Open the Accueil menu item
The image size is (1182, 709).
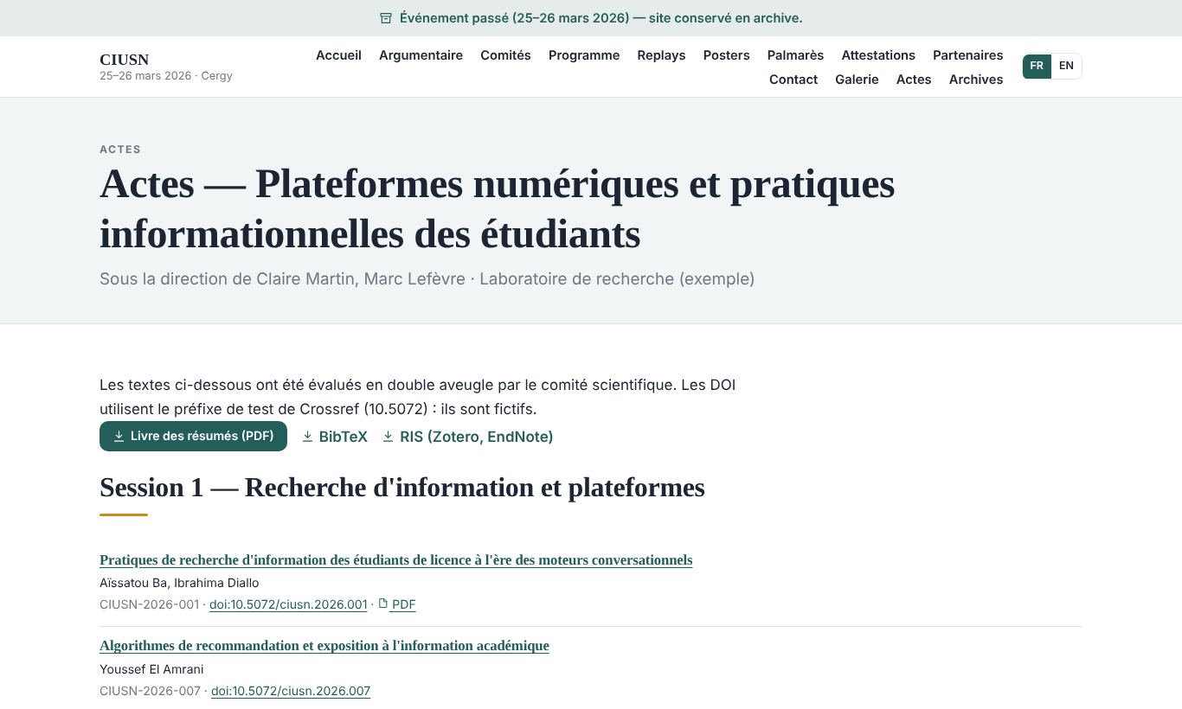[338, 55]
